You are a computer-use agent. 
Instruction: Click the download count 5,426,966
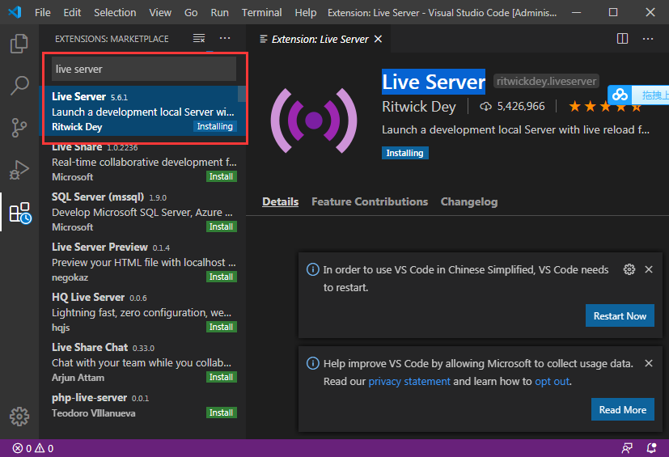(512, 106)
